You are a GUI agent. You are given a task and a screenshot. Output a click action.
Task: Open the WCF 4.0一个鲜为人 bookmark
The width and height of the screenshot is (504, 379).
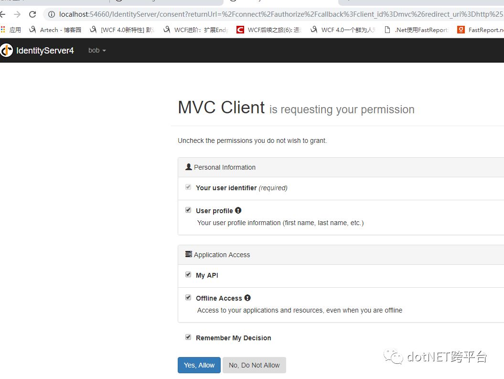(343, 30)
